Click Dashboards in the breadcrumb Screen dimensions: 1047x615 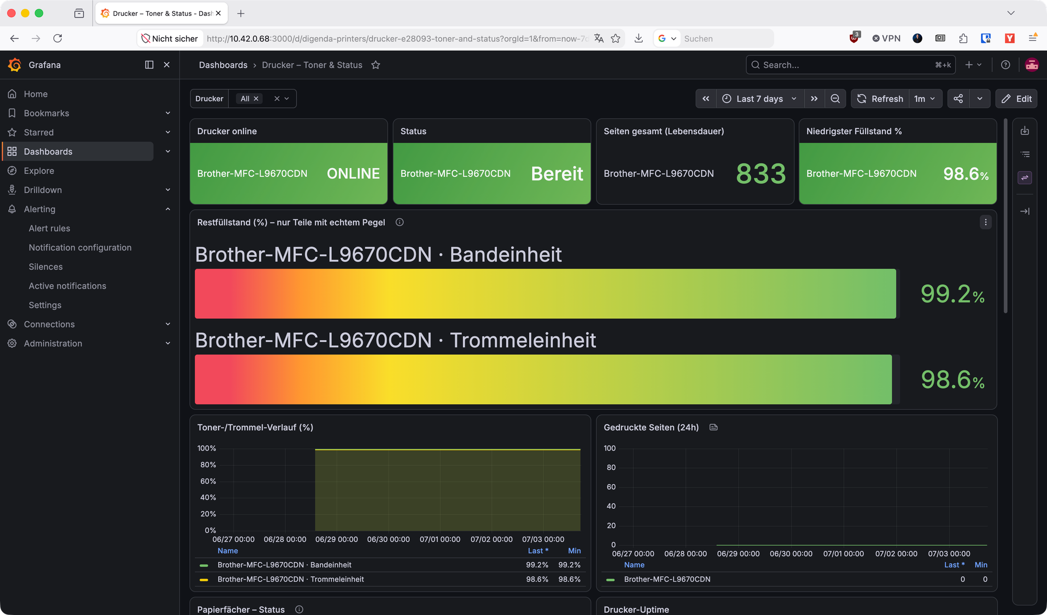[223, 65]
